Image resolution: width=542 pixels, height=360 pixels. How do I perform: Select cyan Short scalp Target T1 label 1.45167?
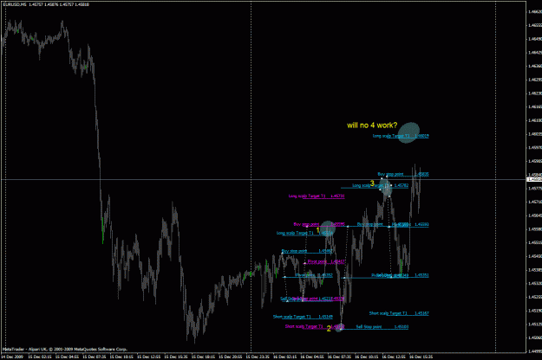pos(399,313)
